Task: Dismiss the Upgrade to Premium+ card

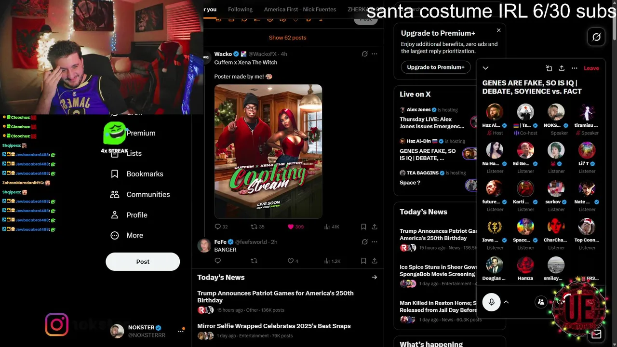Action: tap(499, 30)
